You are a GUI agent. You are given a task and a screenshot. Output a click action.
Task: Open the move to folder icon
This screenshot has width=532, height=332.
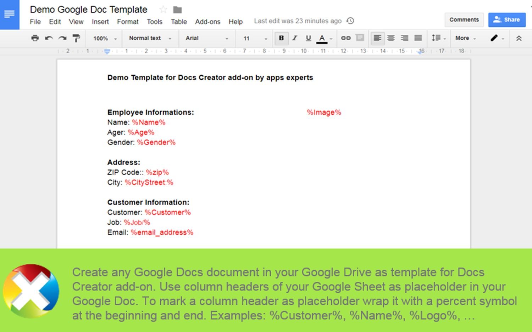(177, 10)
